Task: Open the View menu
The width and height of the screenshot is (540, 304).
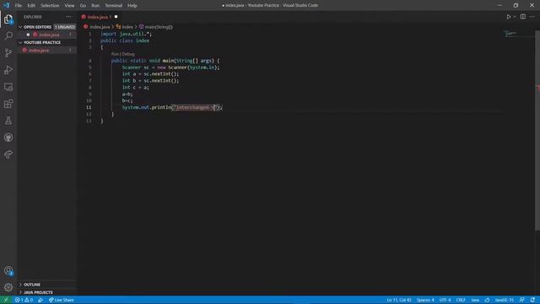Action: 69,5
